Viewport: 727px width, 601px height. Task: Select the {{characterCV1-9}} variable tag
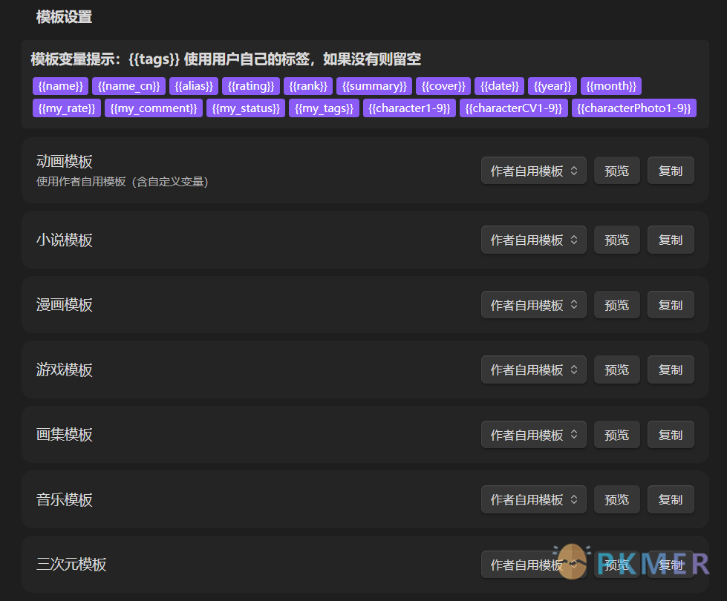point(514,108)
